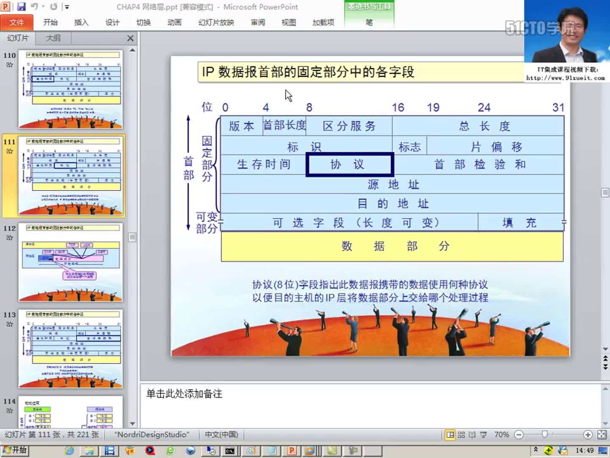Click main editor scroll down arrow

[605, 349]
